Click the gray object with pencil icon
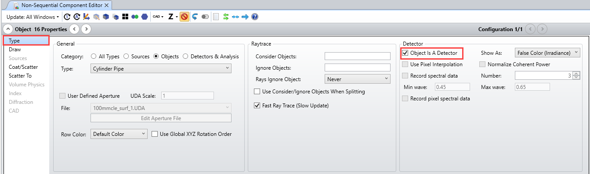 [x=96, y=17]
